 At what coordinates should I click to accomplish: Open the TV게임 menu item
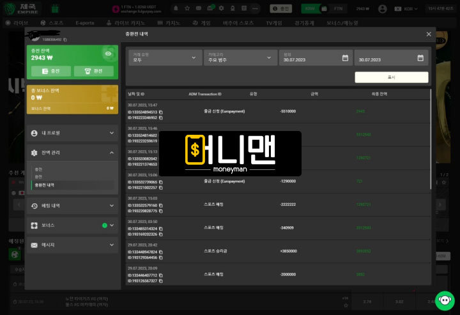coord(274,23)
